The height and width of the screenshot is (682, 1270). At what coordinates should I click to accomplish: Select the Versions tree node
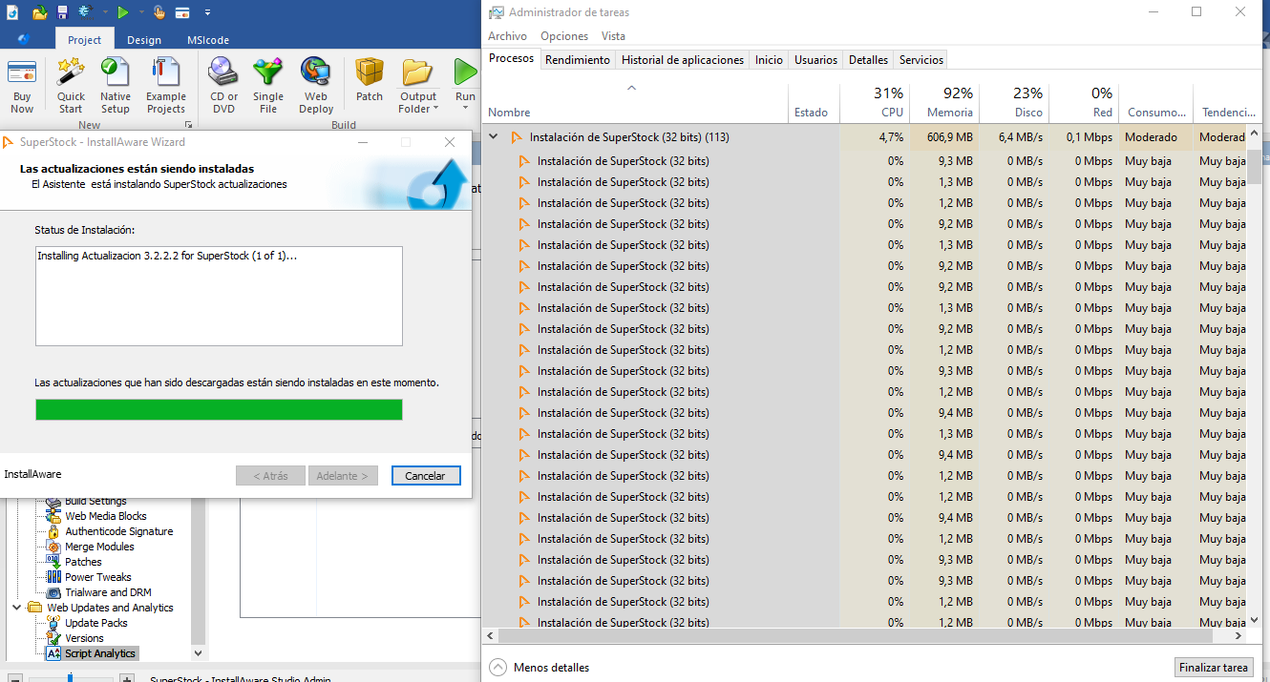(84, 638)
